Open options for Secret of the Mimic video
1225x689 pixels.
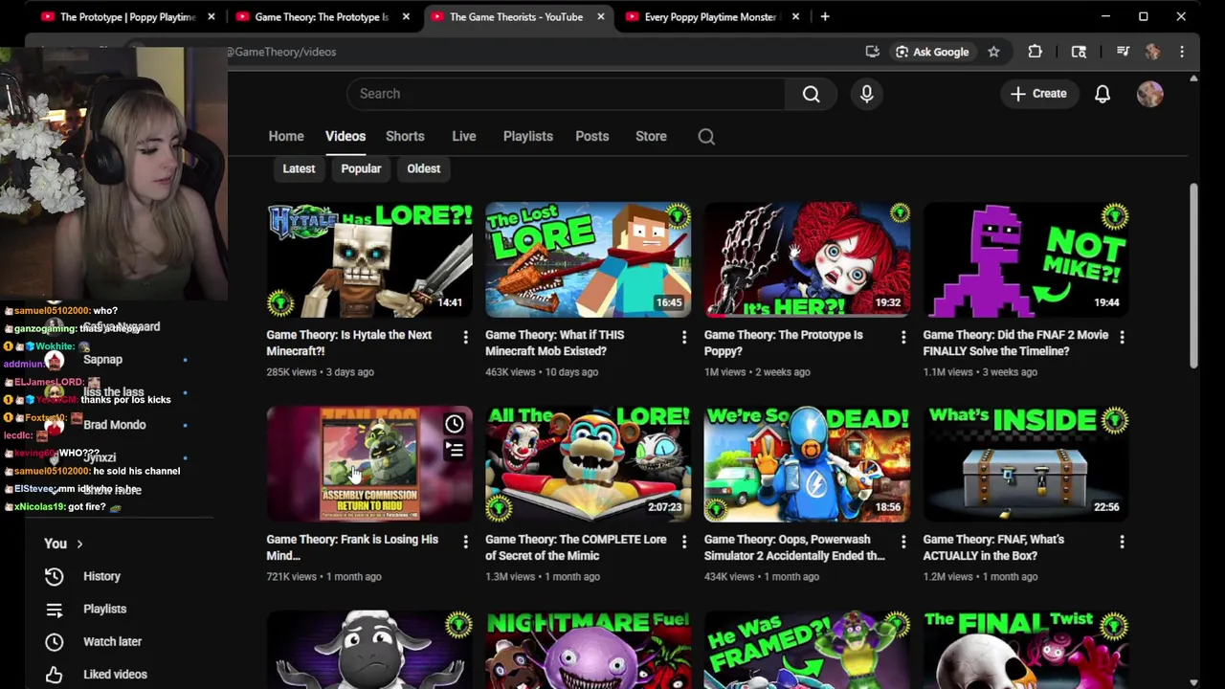684,542
